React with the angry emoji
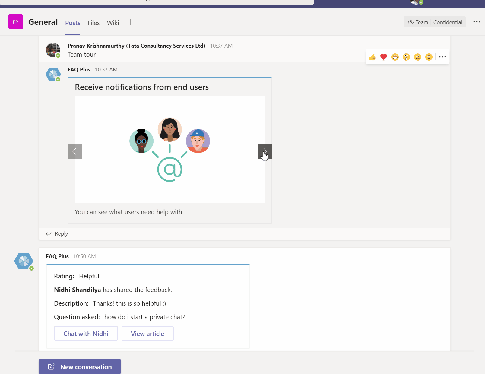The image size is (485, 374). point(429,57)
